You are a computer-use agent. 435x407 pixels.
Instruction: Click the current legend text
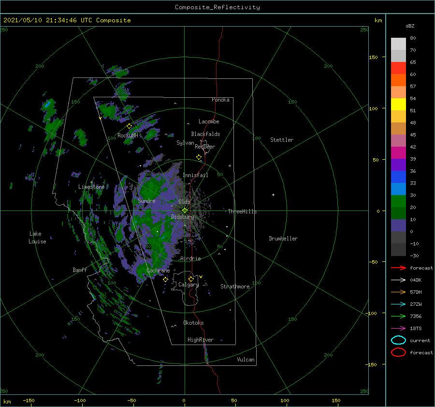coord(420,340)
